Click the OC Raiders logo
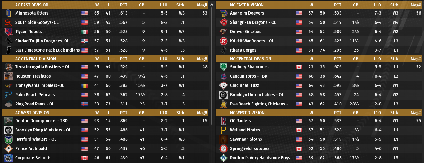Viewport: 424px width, 163px height. coord(223,121)
